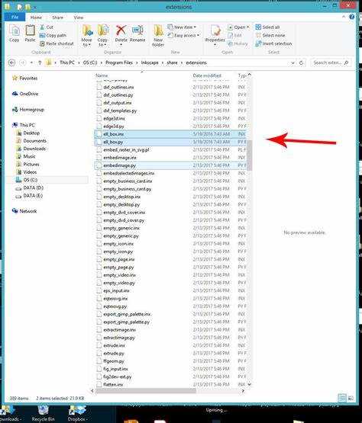
Task: Select Desktop under This PC
Action: coord(28,133)
